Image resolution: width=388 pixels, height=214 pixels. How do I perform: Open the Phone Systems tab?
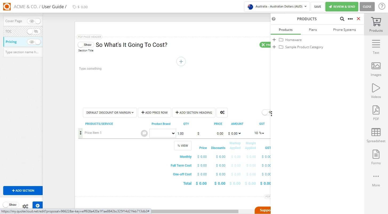[344, 30]
